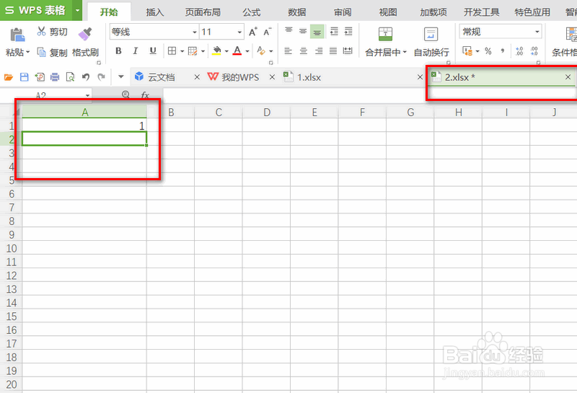Click the formula bar magnifier icon

click(125, 95)
